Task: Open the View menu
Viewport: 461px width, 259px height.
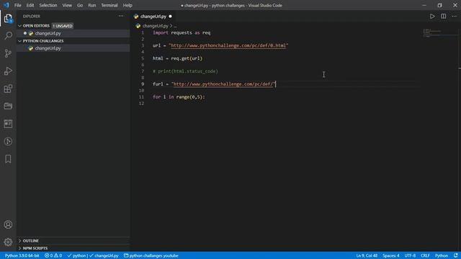Action: point(67,5)
